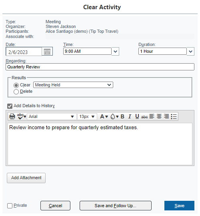
Task: Open the Meeting Held result dropdown
Action: click(x=73, y=85)
